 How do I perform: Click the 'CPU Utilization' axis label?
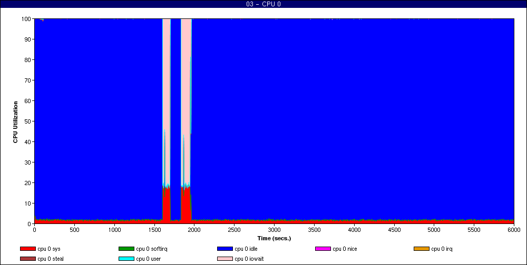coord(15,122)
